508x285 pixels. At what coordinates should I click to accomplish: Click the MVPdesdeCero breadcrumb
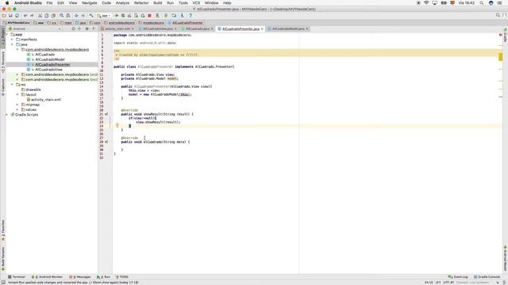[16, 23]
